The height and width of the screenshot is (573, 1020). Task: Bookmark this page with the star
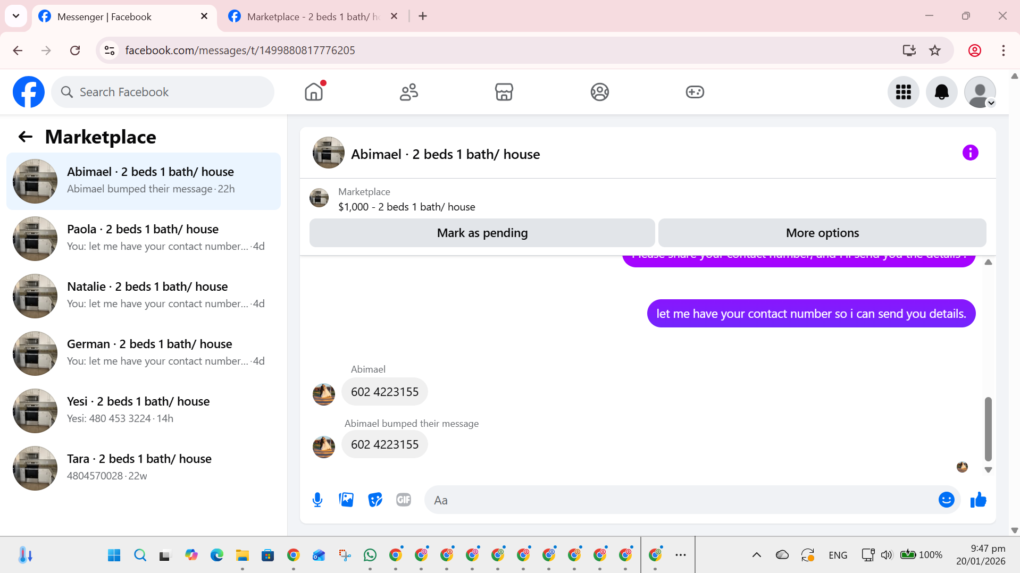(x=935, y=50)
